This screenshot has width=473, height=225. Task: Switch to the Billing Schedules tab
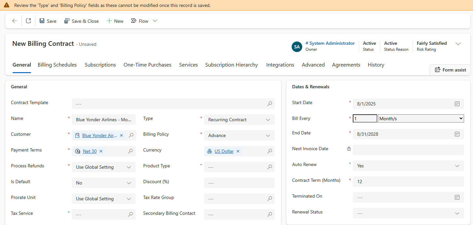[57, 65]
